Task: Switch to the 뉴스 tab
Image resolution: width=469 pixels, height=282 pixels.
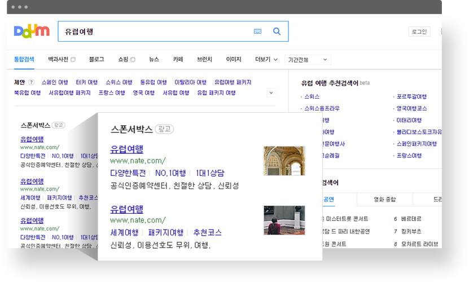Action: pos(154,59)
